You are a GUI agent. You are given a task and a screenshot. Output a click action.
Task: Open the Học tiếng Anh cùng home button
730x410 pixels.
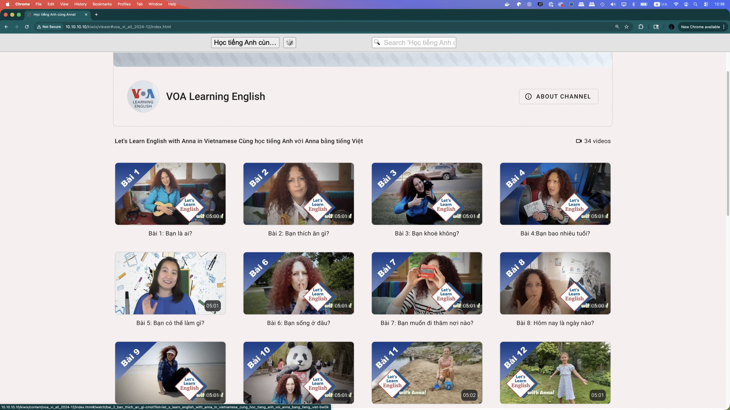click(x=245, y=42)
